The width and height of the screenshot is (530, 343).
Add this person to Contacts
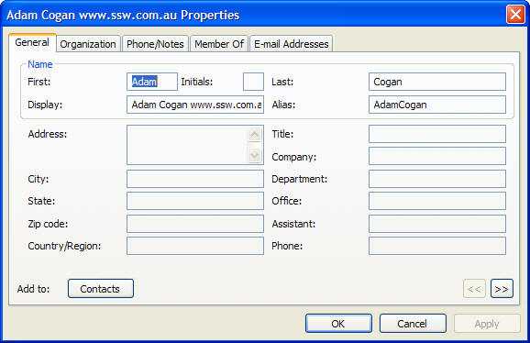(x=100, y=289)
